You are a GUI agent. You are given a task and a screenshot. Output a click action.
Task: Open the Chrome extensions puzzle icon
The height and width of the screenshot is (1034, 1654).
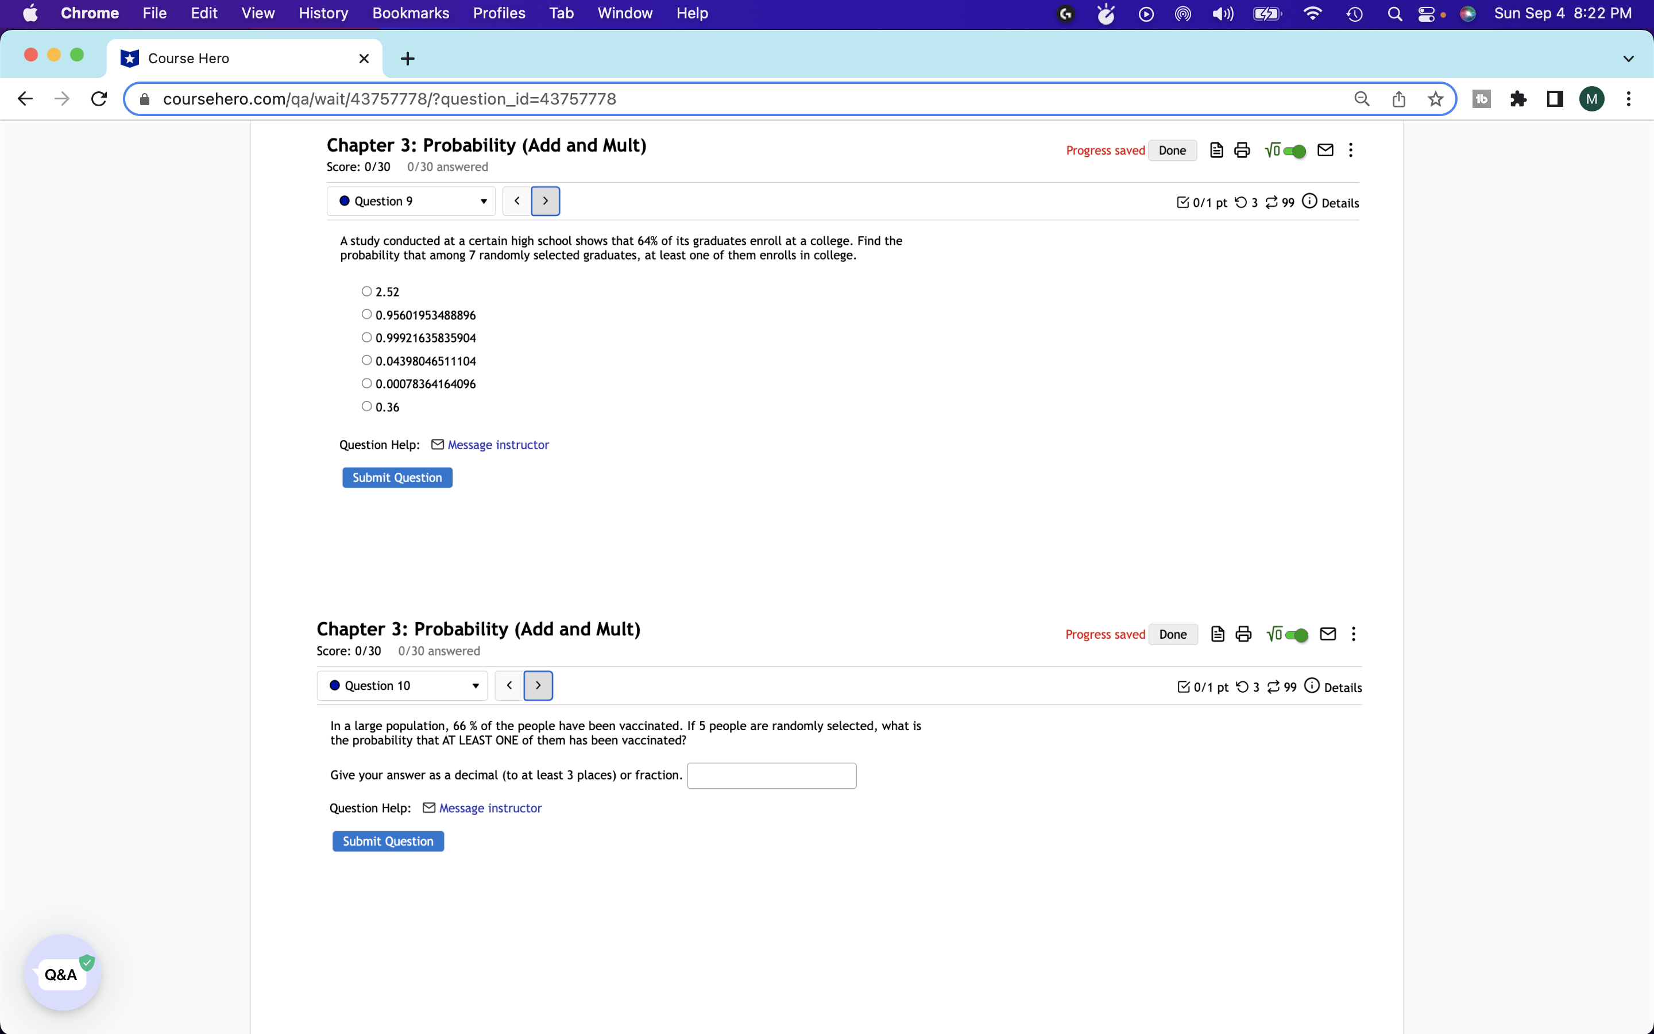point(1518,99)
